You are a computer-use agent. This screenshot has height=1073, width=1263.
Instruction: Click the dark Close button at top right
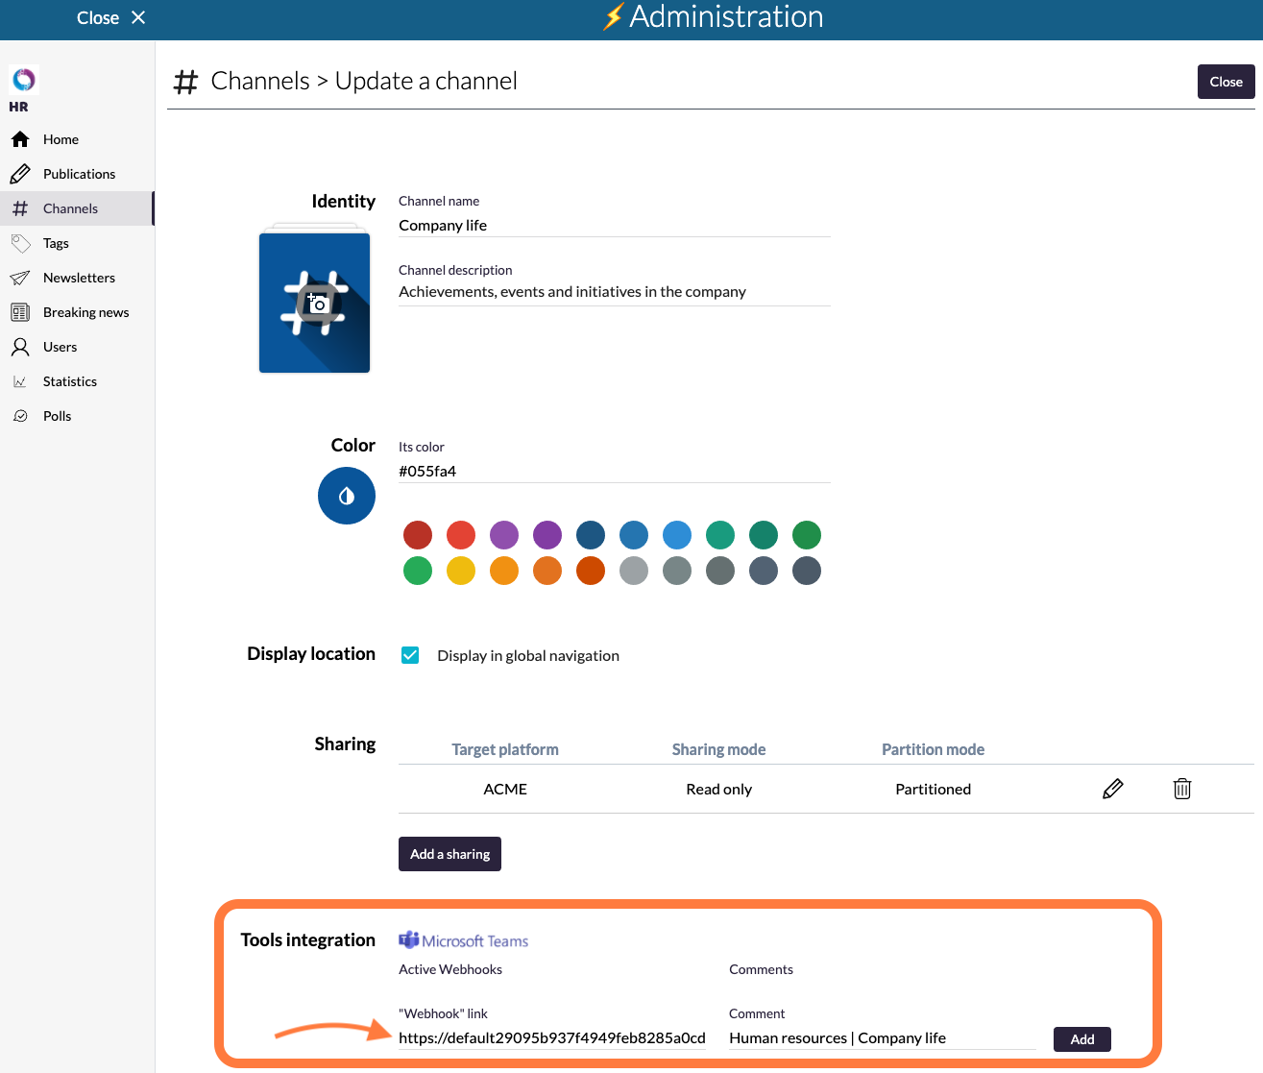[1226, 82]
